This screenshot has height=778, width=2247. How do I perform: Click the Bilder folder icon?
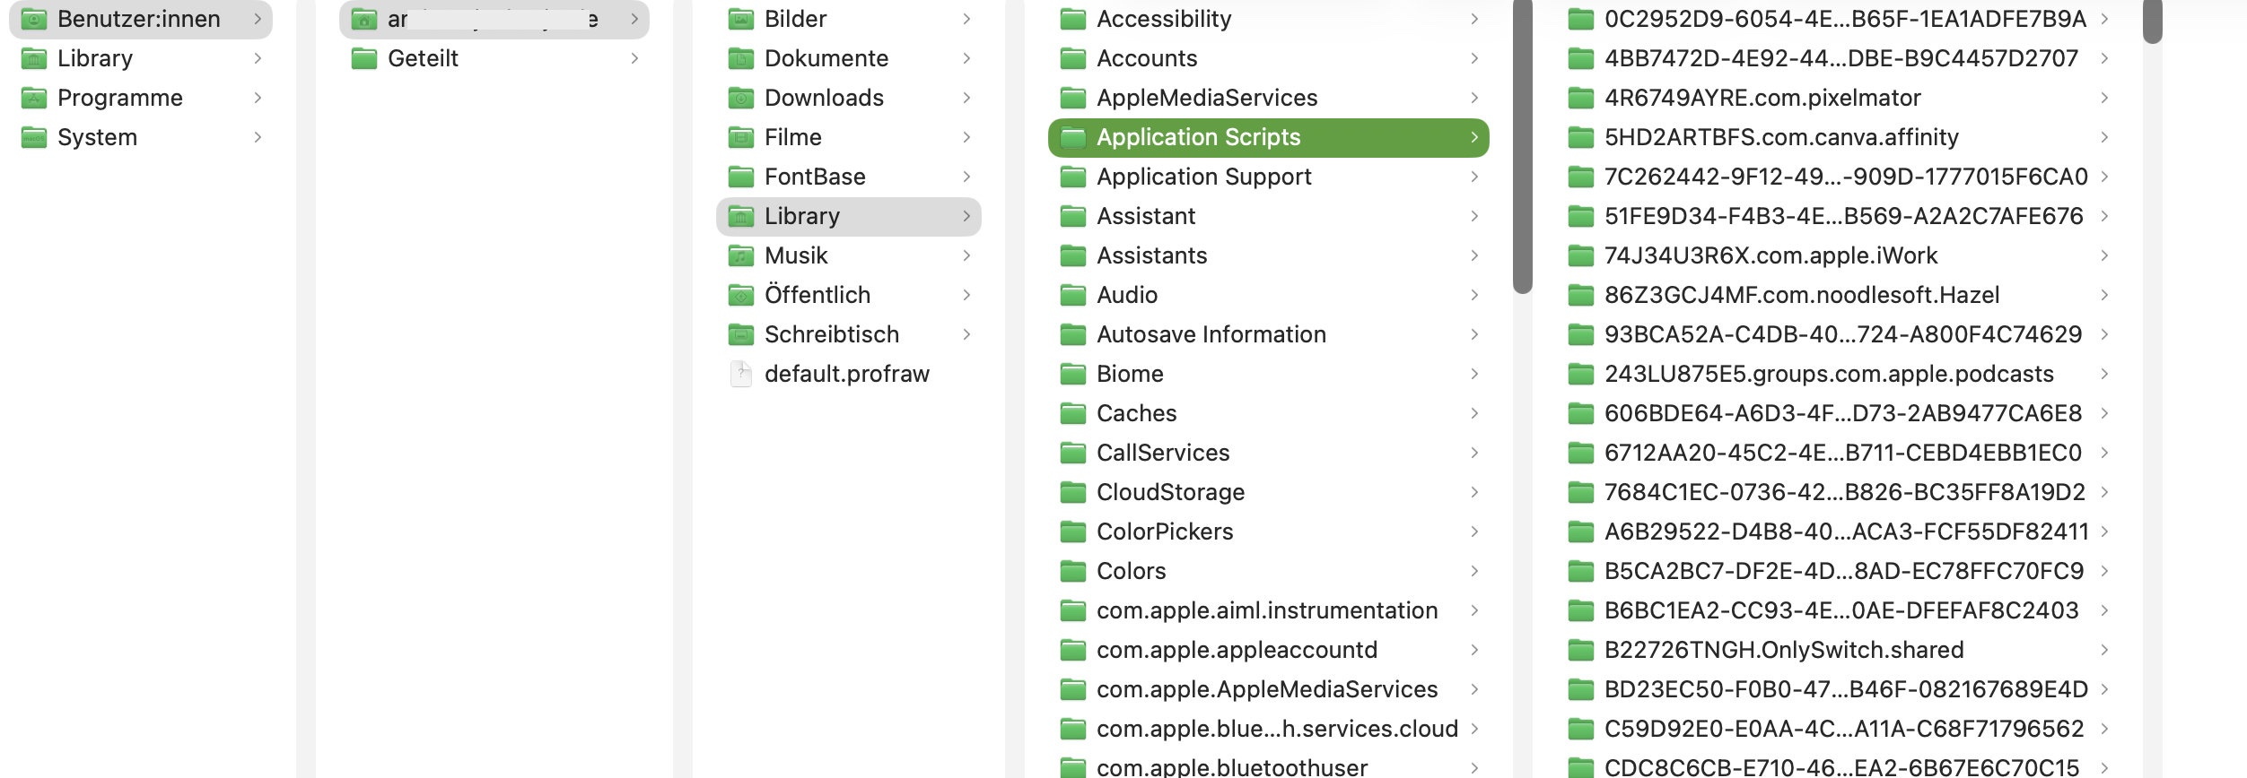tap(740, 19)
